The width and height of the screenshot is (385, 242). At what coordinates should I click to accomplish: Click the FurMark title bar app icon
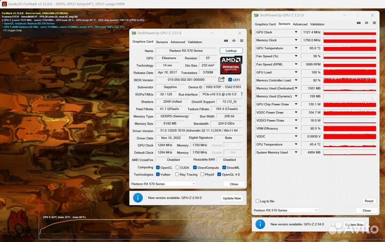(4, 4)
